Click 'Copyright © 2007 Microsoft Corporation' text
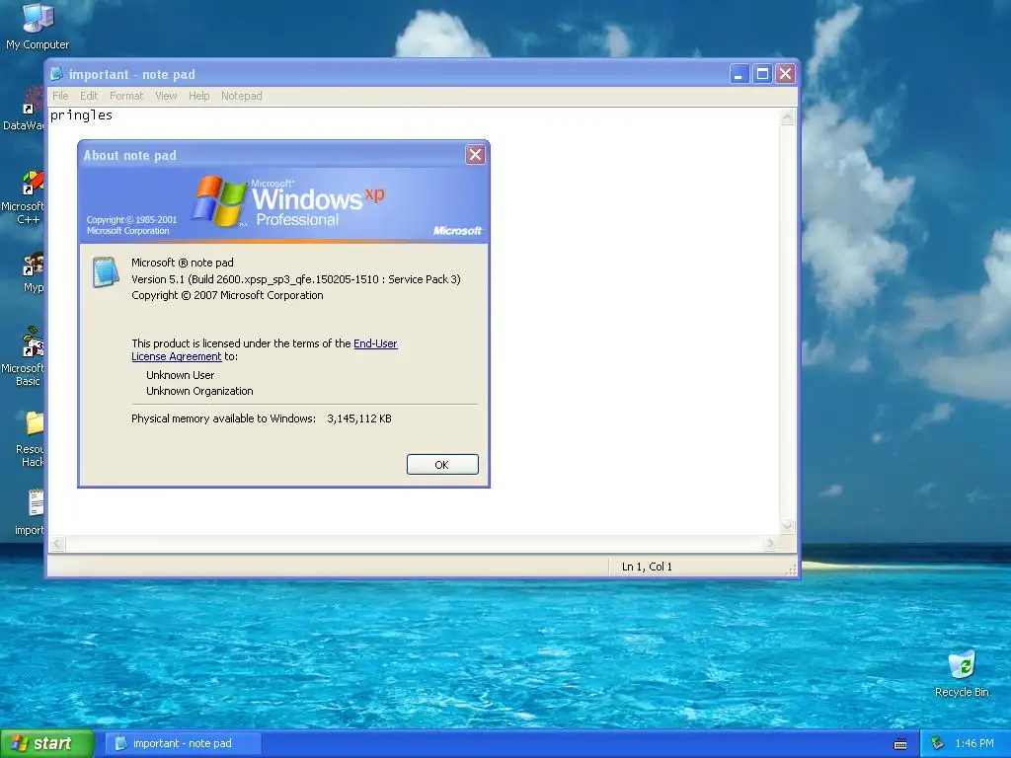Viewport: 1011px width, 758px height. pos(228,295)
